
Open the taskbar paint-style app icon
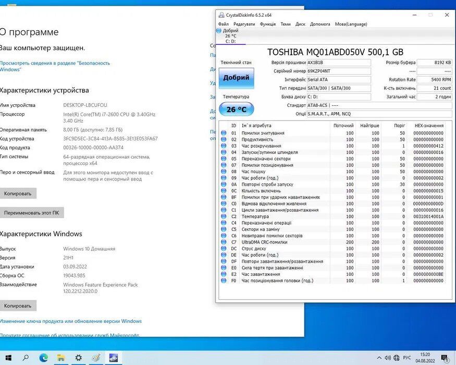click(x=96, y=357)
